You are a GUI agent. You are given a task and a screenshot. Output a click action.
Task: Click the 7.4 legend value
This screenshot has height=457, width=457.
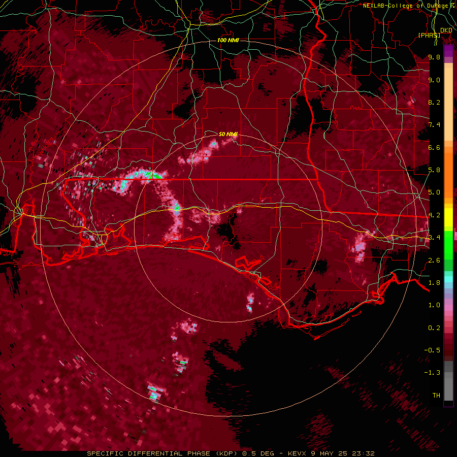pos(434,125)
